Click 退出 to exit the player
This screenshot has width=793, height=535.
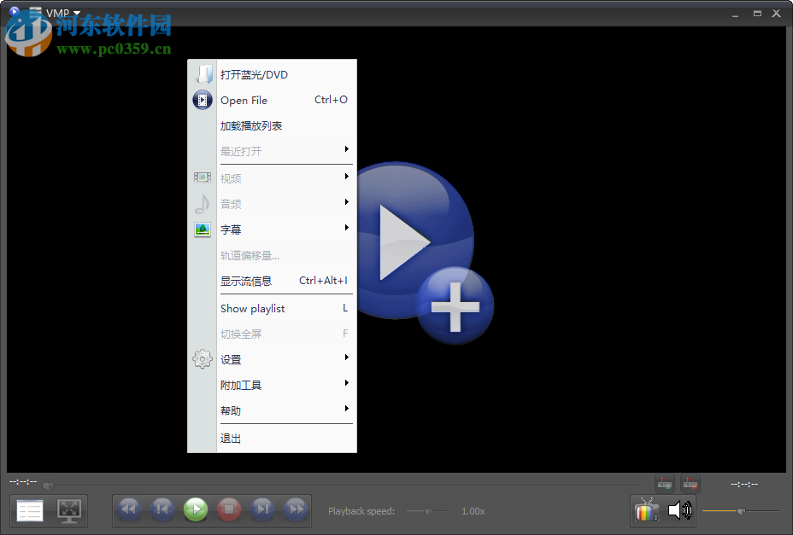click(x=229, y=438)
